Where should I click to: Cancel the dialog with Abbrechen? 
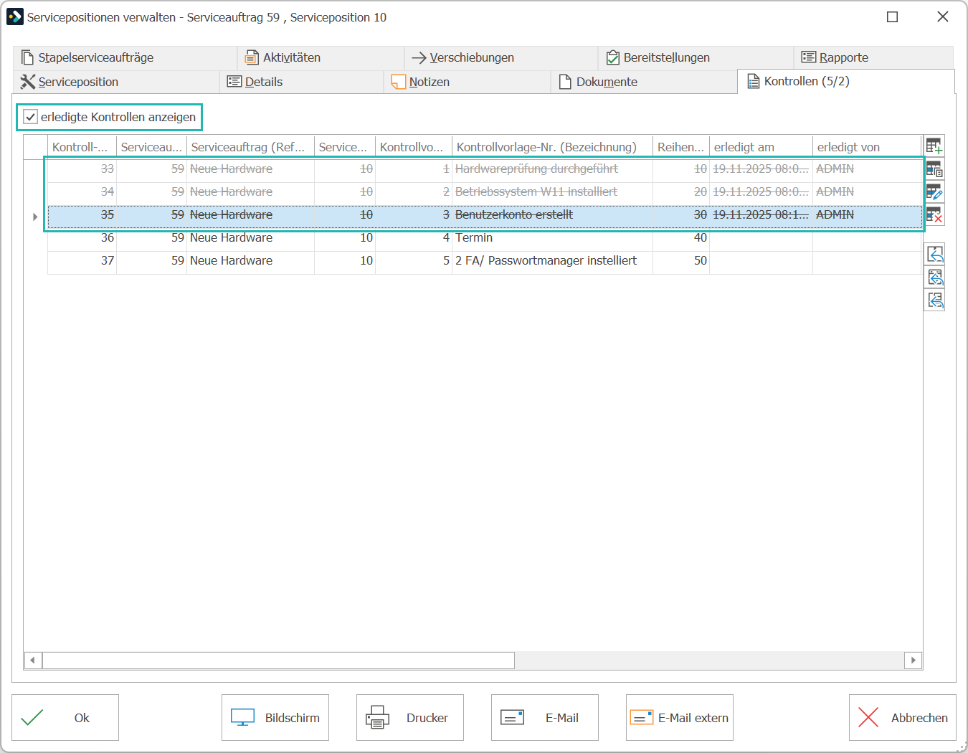(903, 717)
